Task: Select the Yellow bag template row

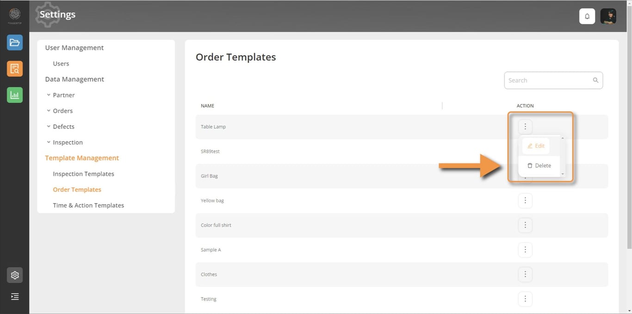Action: [402, 200]
